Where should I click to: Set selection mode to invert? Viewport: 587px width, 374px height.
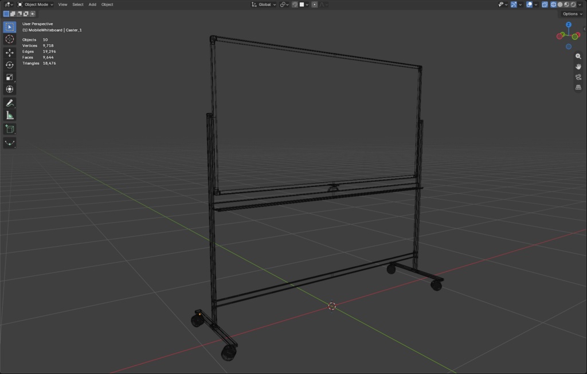point(26,14)
